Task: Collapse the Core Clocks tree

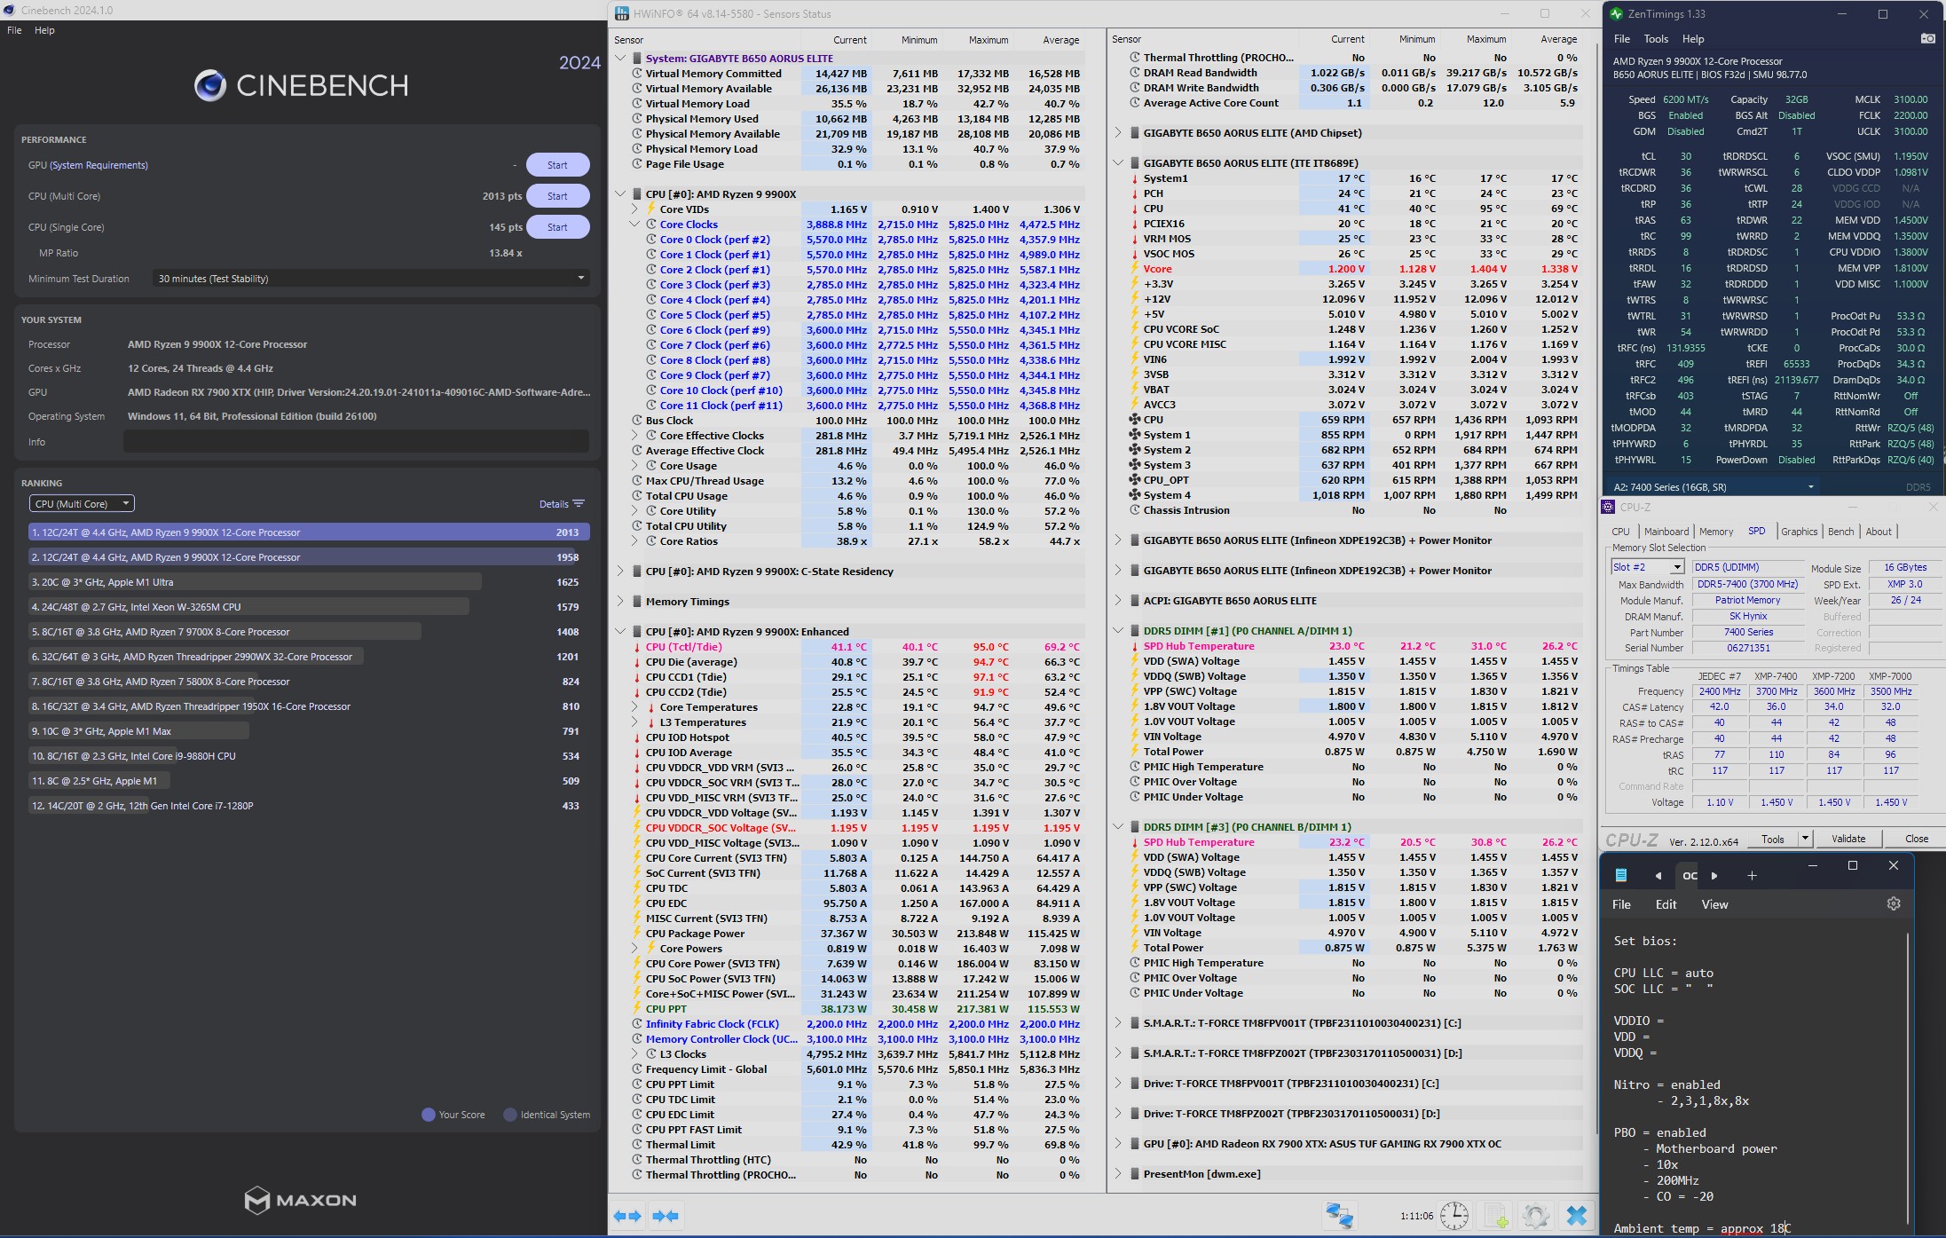Action: (x=634, y=225)
